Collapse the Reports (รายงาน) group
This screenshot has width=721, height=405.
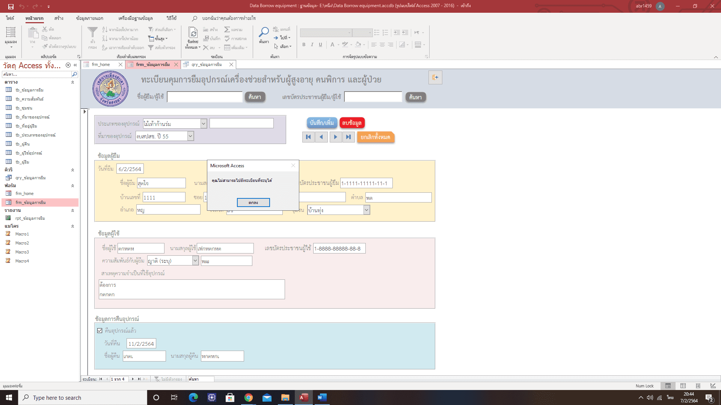pos(72,210)
